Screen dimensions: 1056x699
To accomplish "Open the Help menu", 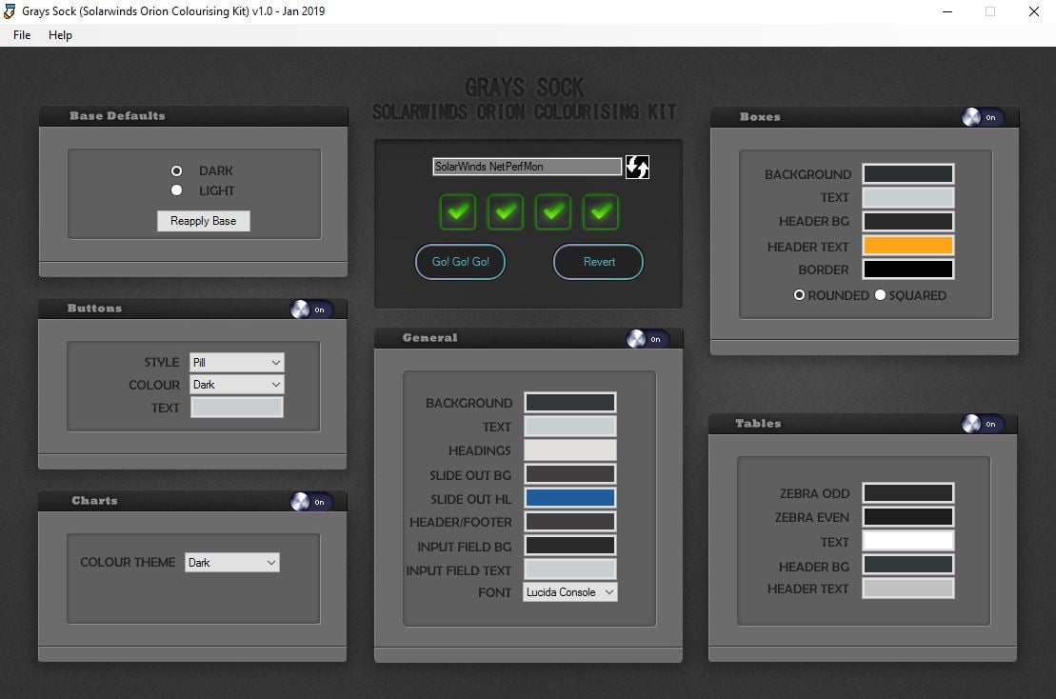I will pos(60,35).
